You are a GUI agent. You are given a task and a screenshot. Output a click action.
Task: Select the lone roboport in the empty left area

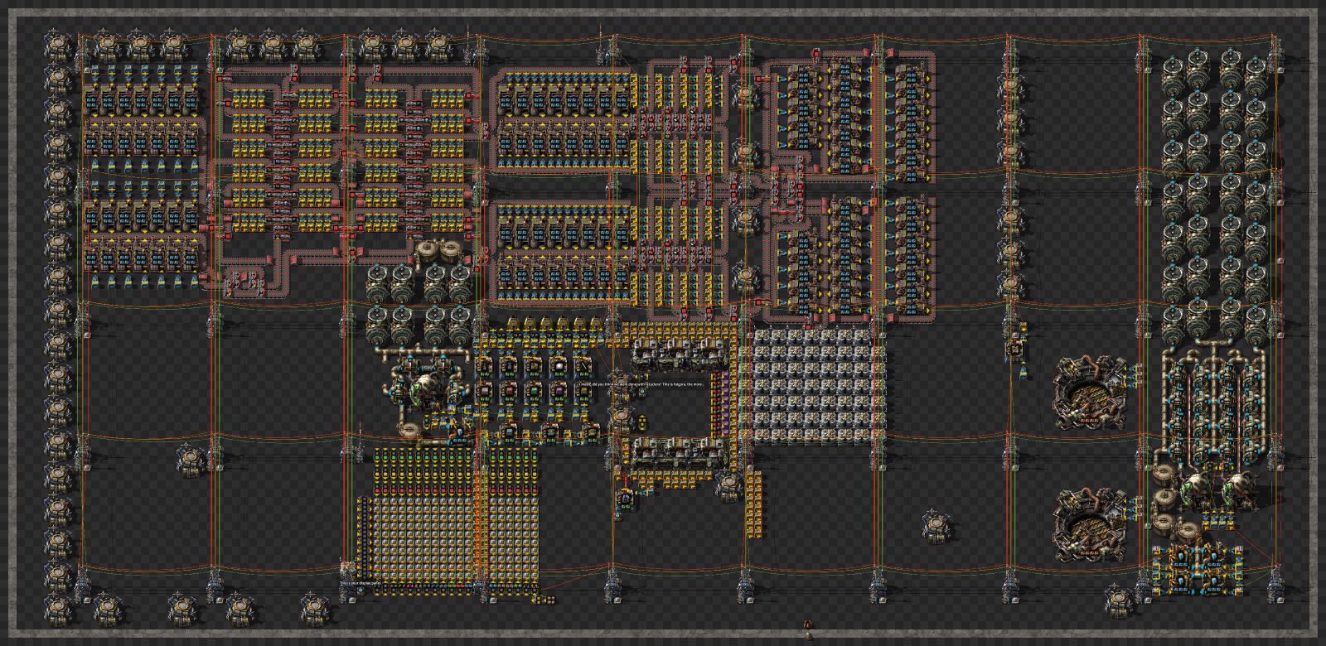click(191, 460)
